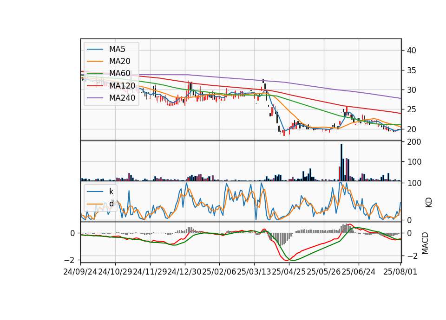The image size is (446, 320).
Task: Click the MA120 legend label
Action: coord(122,86)
